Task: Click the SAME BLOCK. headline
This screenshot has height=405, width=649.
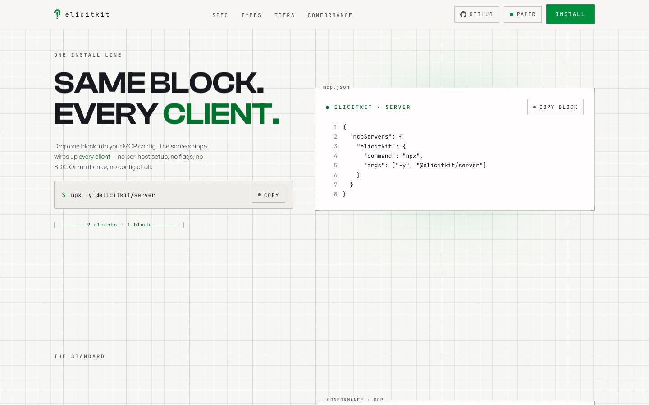Action: pos(159,83)
